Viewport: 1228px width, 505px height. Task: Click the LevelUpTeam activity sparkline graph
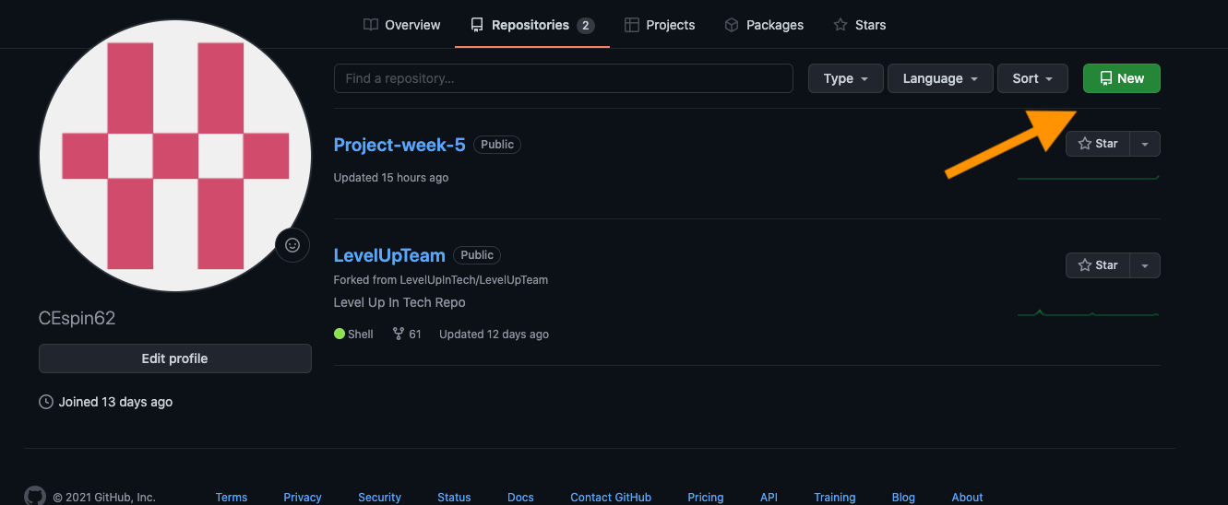tap(1088, 313)
